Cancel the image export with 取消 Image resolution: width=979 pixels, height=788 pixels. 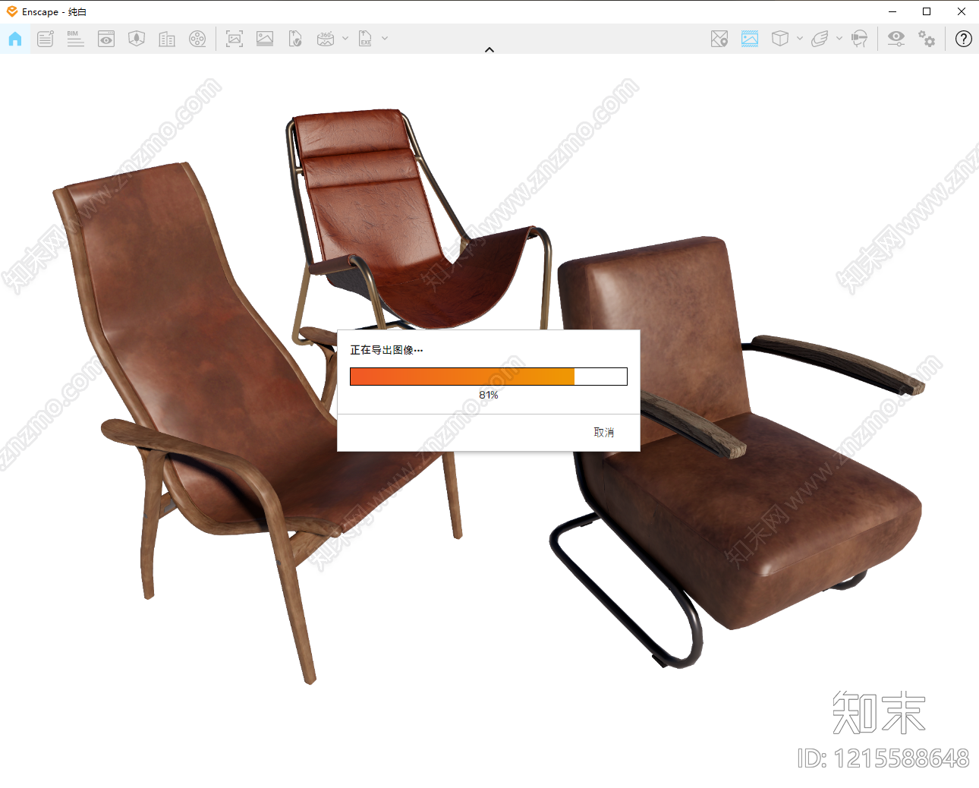click(x=604, y=432)
